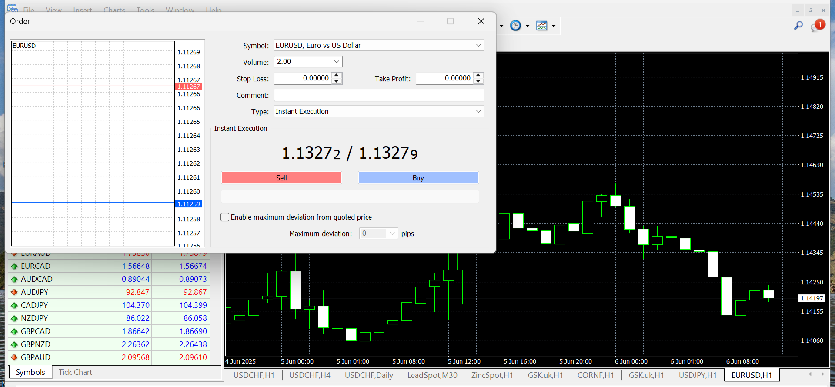Switch to the Tick Chart tab
This screenshot has width=835, height=387.
(75, 372)
